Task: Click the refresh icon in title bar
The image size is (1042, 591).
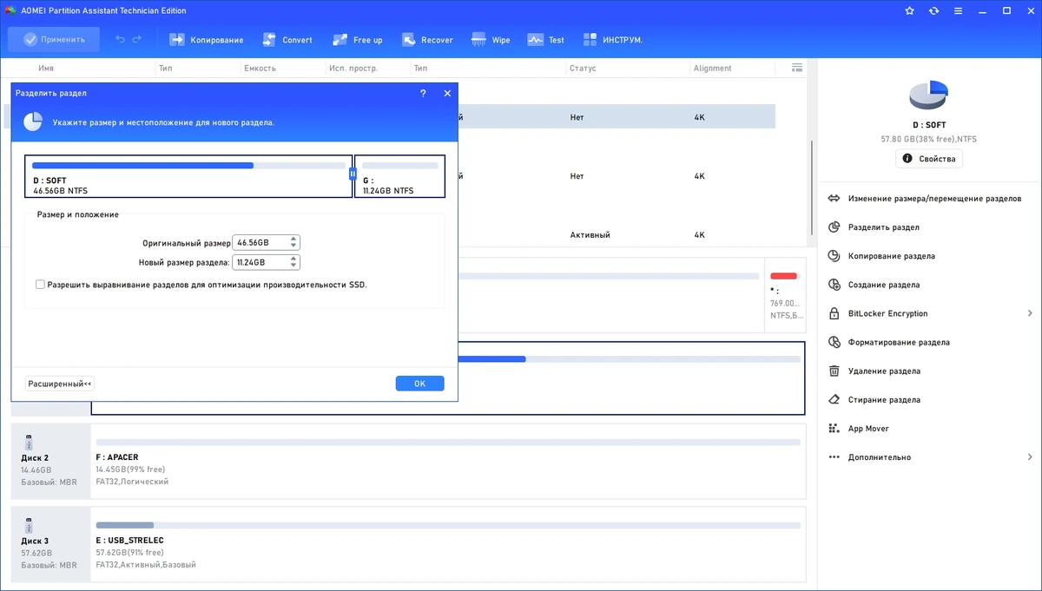Action: [x=933, y=11]
